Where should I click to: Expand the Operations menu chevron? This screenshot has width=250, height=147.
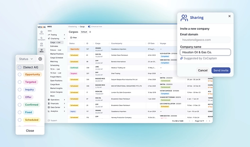pyautogui.click(x=64, y=100)
